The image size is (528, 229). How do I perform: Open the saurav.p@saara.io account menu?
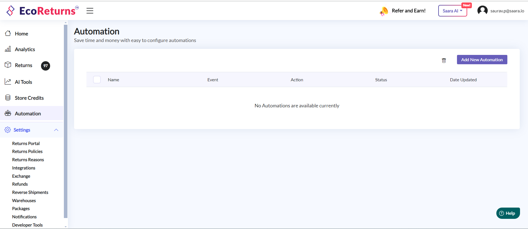pyautogui.click(x=507, y=11)
